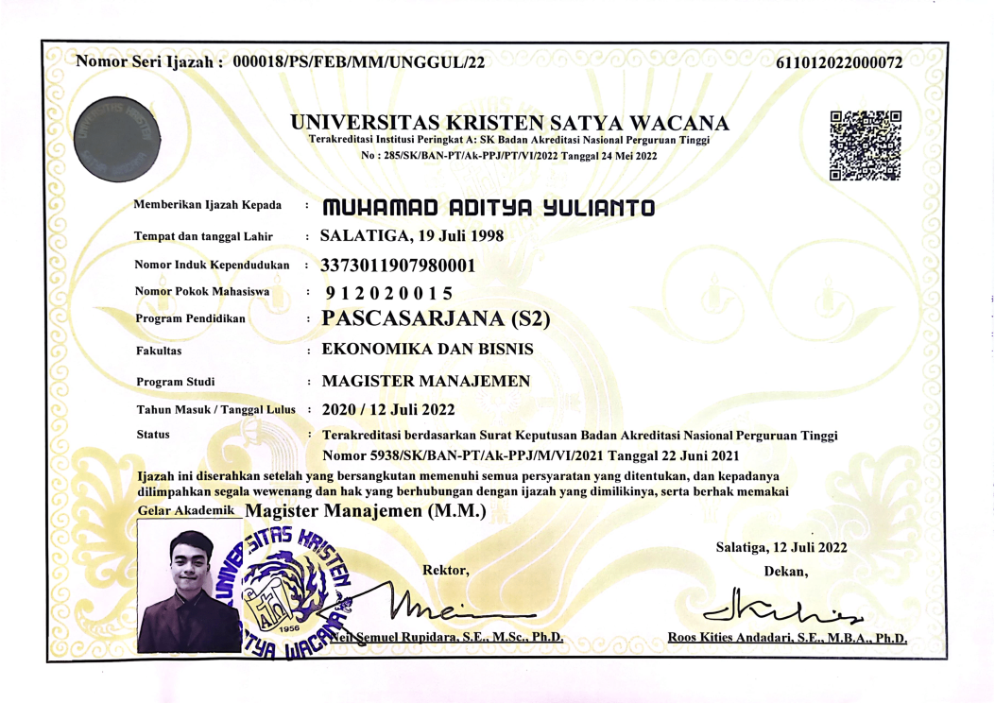Select the number 3373011907980001
995x703 pixels.
398,266
